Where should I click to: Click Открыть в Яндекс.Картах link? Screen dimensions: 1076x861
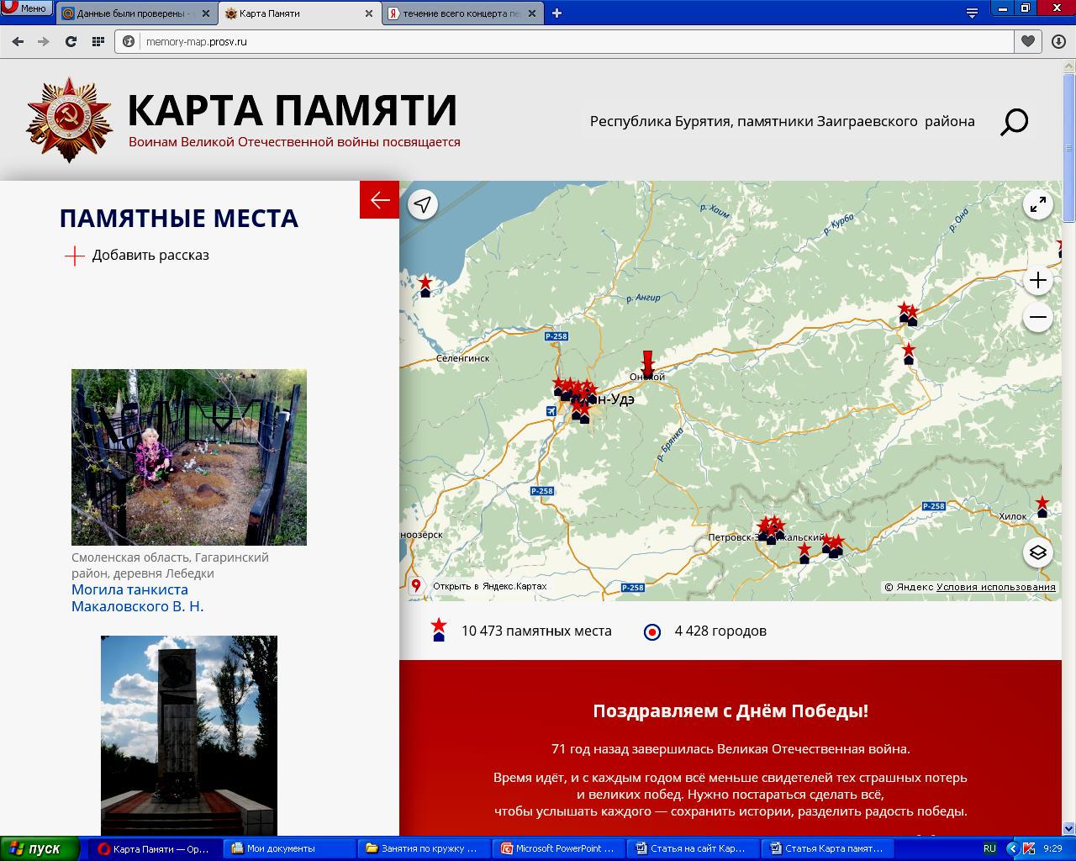pyautogui.click(x=489, y=586)
